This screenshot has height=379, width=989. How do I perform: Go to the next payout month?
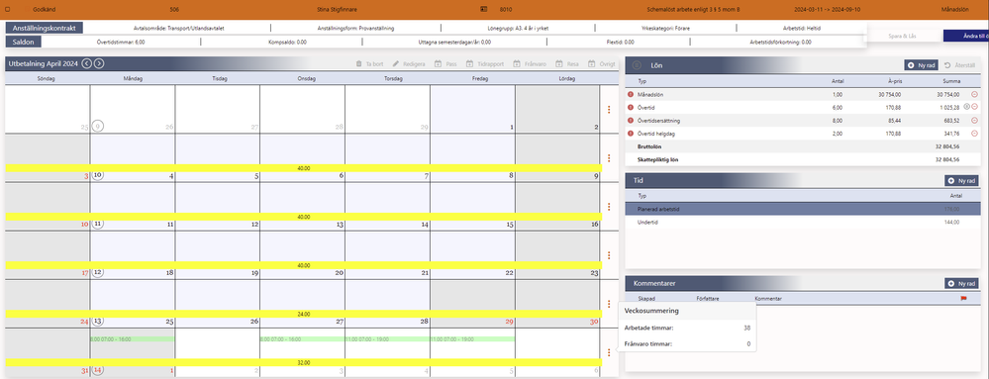point(99,63)
